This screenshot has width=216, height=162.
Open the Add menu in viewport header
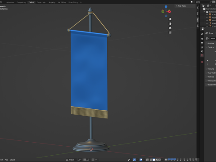tap(6, 160)
